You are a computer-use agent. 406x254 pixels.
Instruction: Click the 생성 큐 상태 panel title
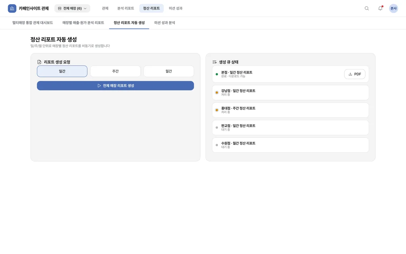pyautogui.click(x=229, y=62)
